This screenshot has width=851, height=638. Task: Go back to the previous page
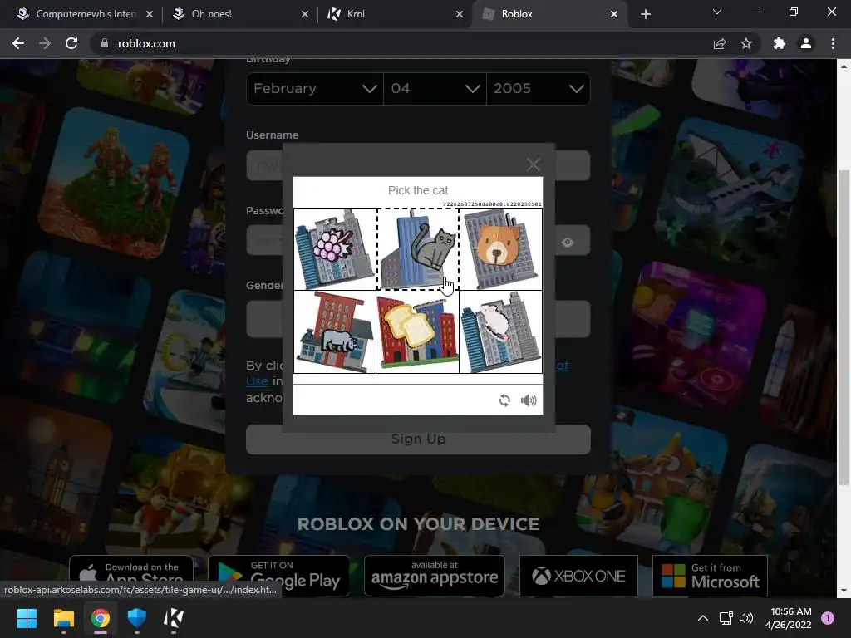click(18, 43)
